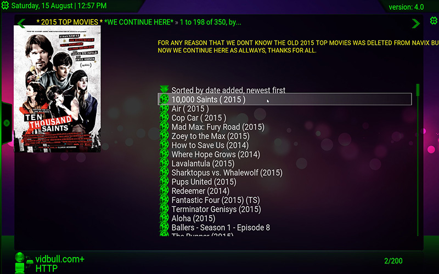Click the film reel icon beside Cop Car
This screenshot has height=274, width=439.
164,118
